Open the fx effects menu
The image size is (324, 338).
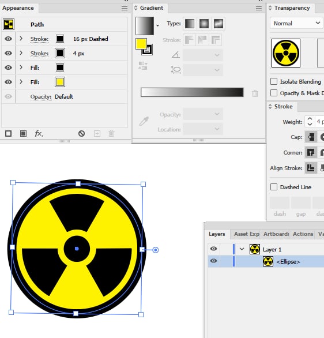coord(39,133)
